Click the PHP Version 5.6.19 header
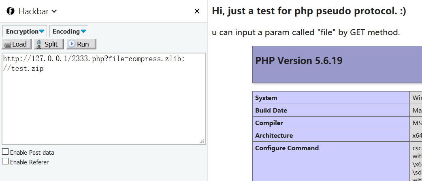This screenshot has height=181, width=422. [x=299, y=60]
